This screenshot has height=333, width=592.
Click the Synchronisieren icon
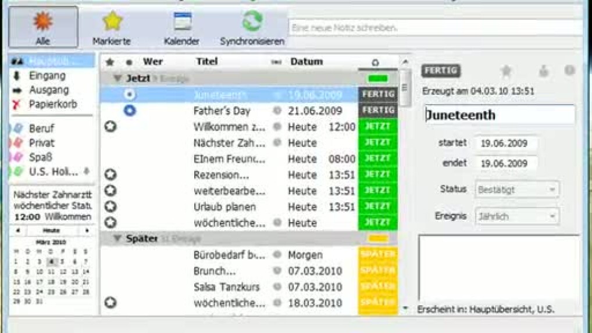point(252,27)
